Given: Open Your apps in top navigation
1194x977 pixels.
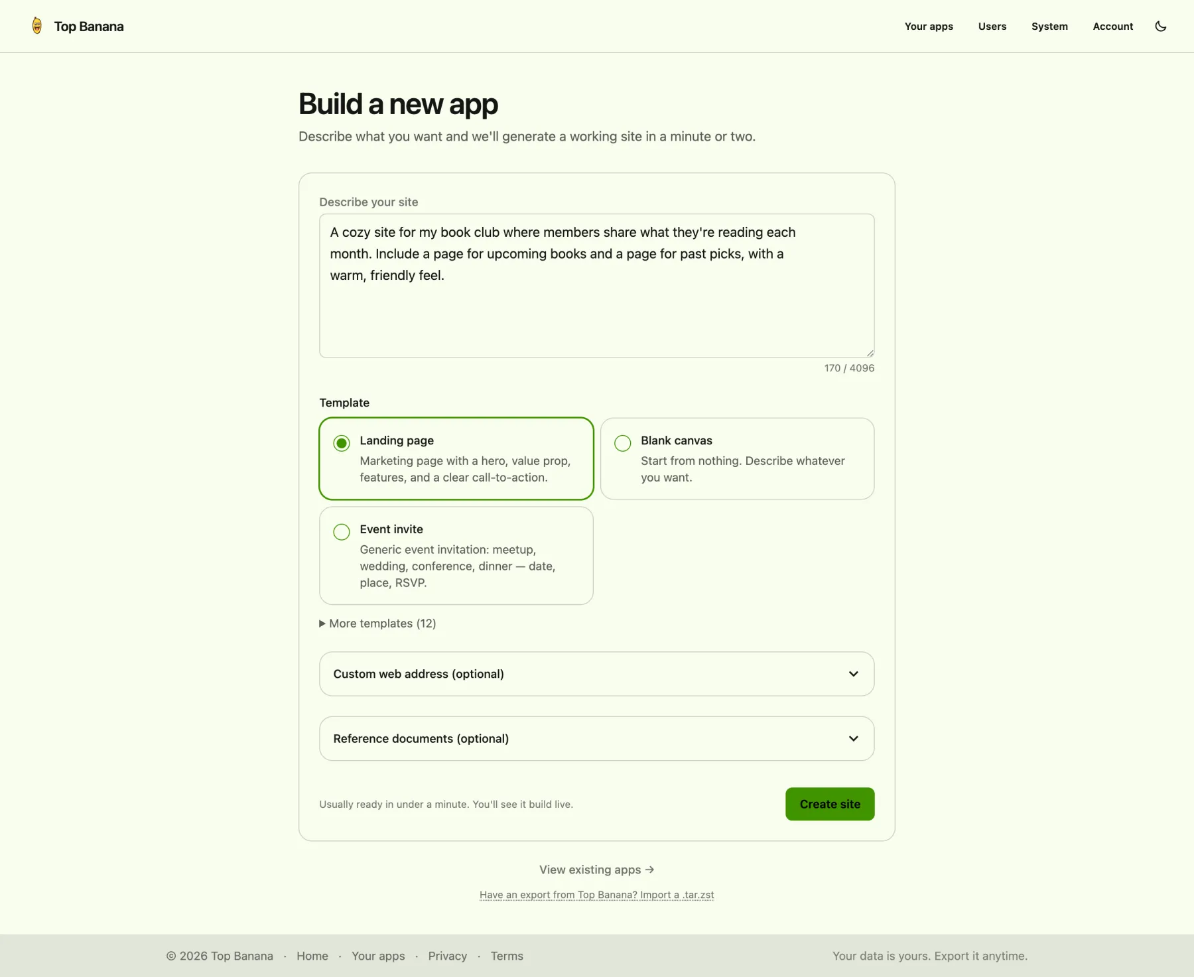Looking at the screenshot, I should coord(929,27).
